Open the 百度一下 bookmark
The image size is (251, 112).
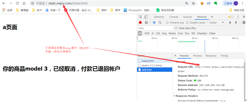click(x=53, y=10)
